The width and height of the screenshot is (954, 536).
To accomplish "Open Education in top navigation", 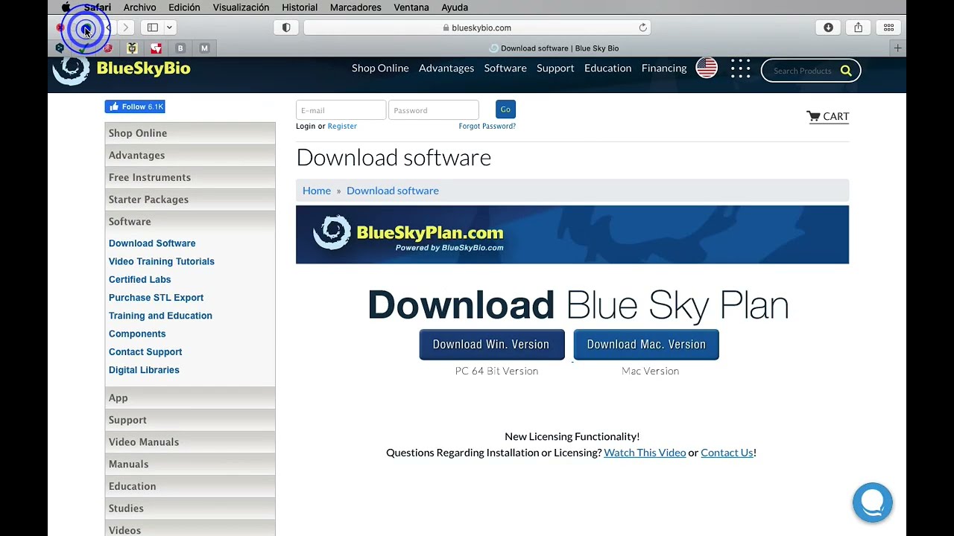I will point(607,68).
